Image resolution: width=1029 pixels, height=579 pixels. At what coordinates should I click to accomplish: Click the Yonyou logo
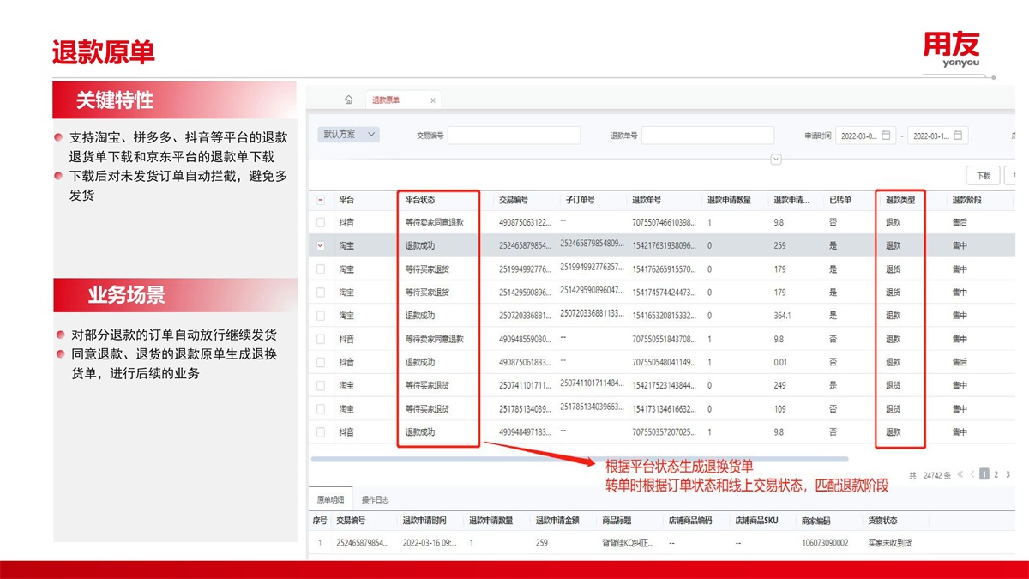click(950, 49)
